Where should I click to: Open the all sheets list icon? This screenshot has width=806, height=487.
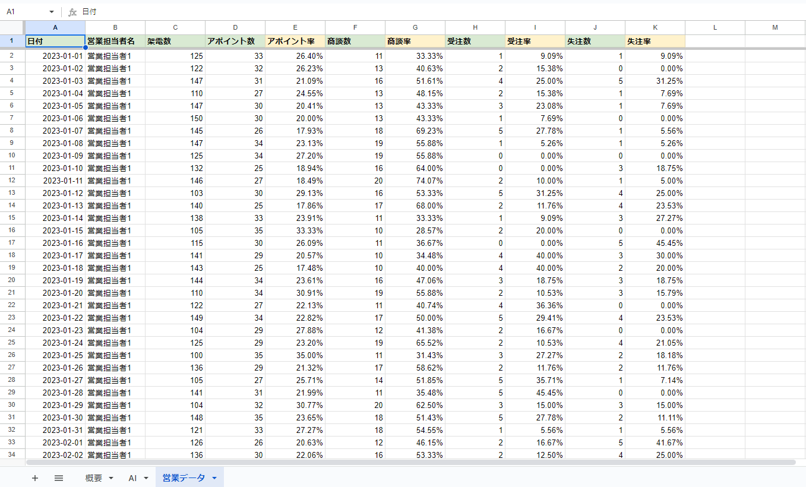pos(59,478)
